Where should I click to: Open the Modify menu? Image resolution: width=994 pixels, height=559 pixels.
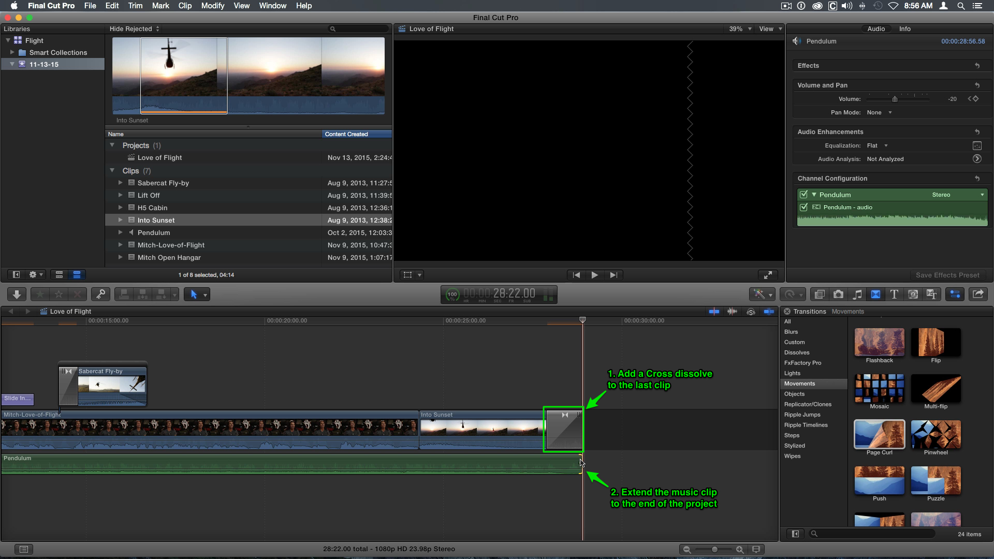pyautogui.click(x=213, y=6)
